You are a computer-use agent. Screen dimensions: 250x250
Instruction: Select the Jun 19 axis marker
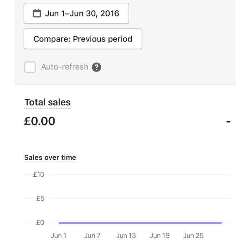tap(160, 235)
